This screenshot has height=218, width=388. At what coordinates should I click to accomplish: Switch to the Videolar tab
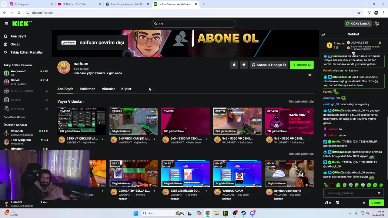click(108, 89)
